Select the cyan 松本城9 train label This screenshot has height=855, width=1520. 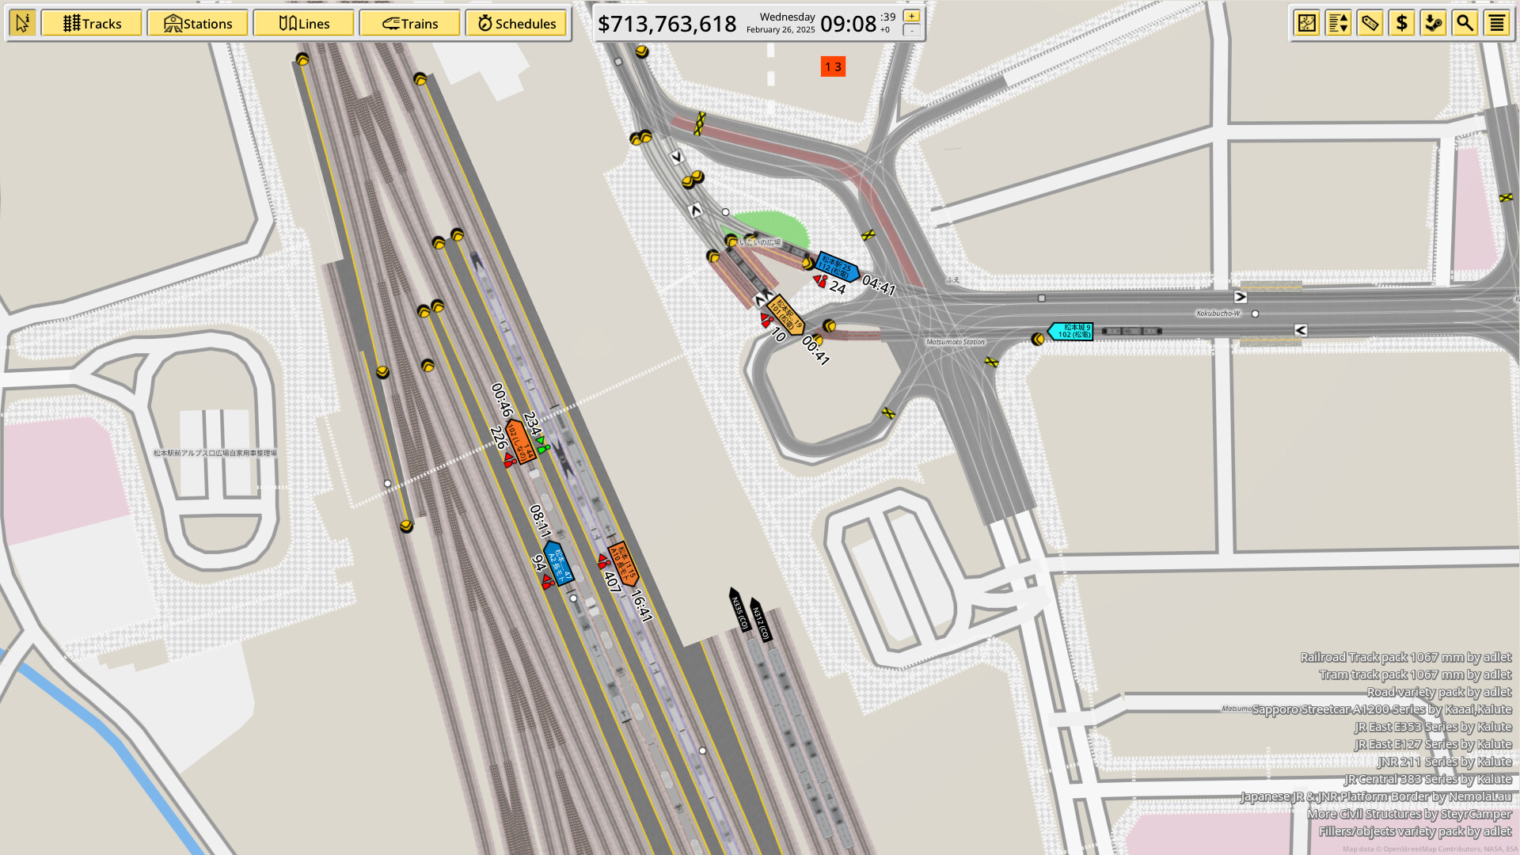1070,329
